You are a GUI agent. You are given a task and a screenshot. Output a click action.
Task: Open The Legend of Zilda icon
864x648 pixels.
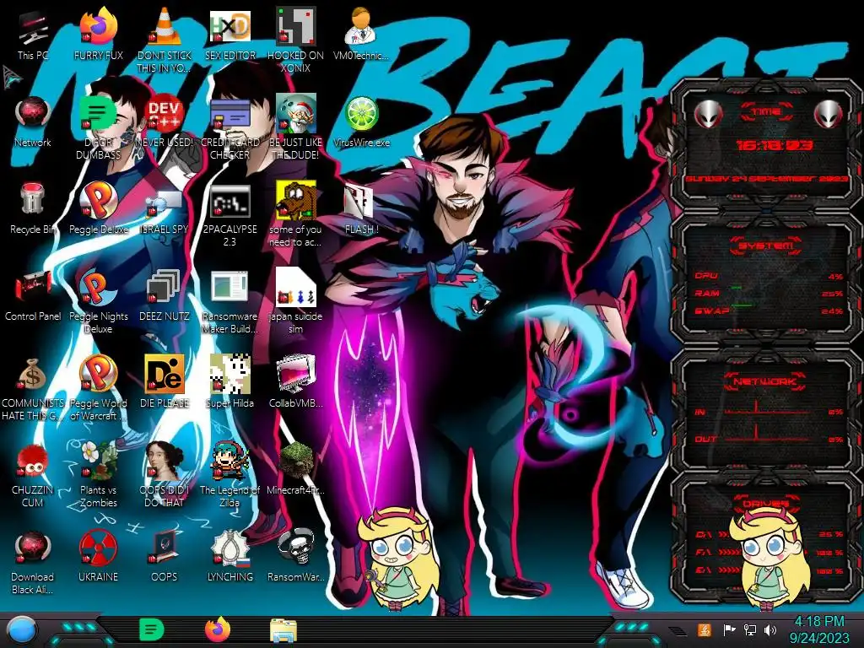point(230,461)
